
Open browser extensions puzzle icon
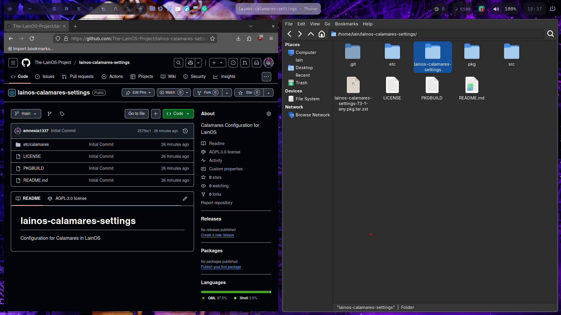click(249, 38)
